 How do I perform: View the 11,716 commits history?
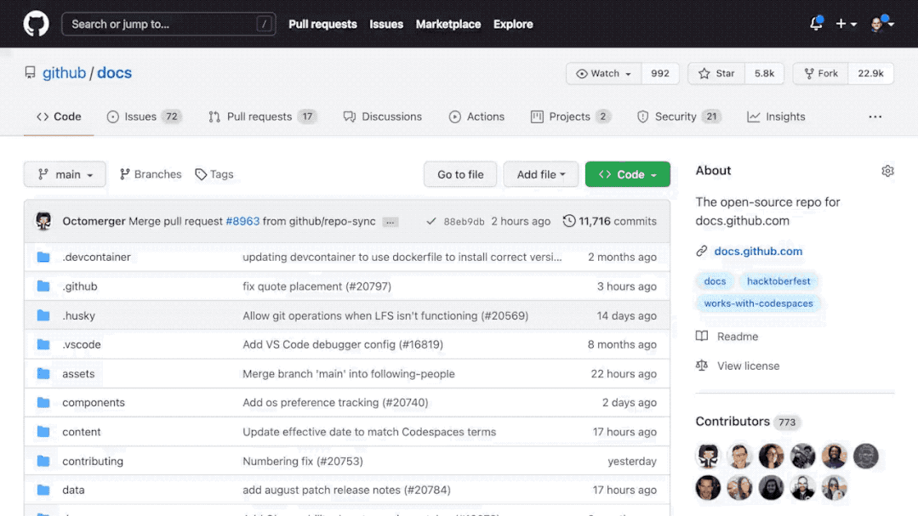609,221
